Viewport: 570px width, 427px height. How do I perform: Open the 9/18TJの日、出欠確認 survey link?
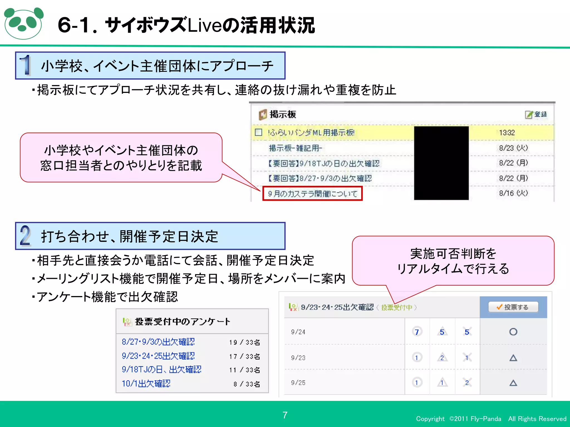[161, 369]
